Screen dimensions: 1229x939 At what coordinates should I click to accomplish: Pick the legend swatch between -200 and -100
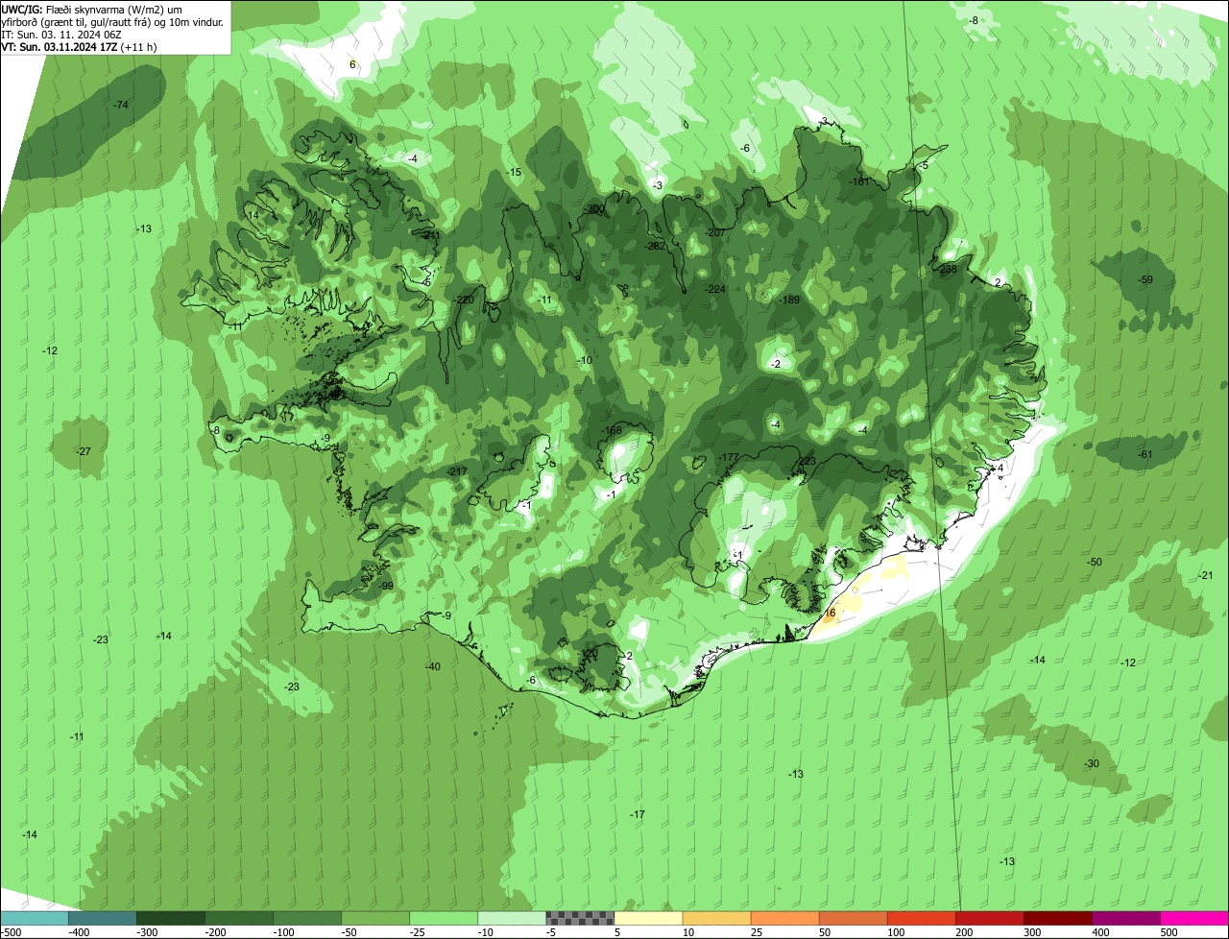tap(238, 918)
